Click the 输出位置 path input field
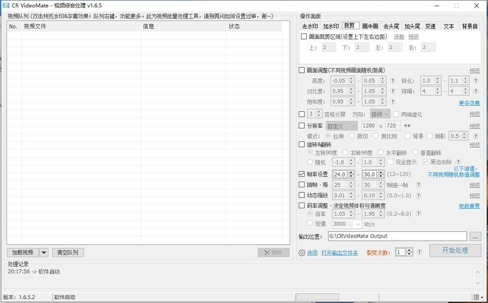Viewport: 488px width, 303px height. coord(397,236)
